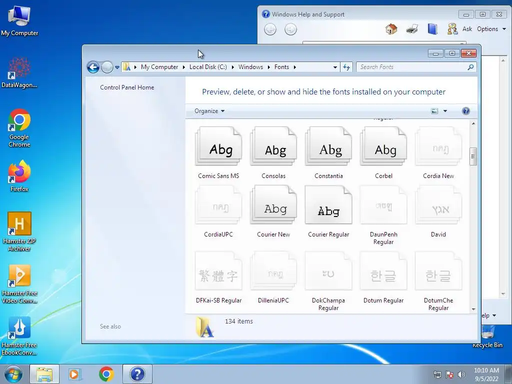Click the Windows Explorer taskbar button
The height and width of the screenshot is (384, 512).
44,374
